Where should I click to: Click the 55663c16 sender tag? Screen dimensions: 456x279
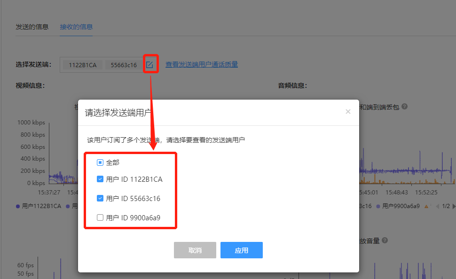coord(124,65)
